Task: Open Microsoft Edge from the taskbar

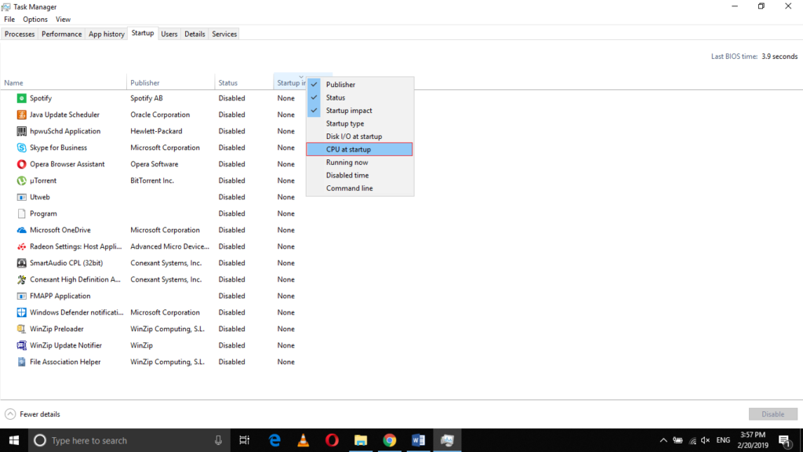Action: coord(274,440)
